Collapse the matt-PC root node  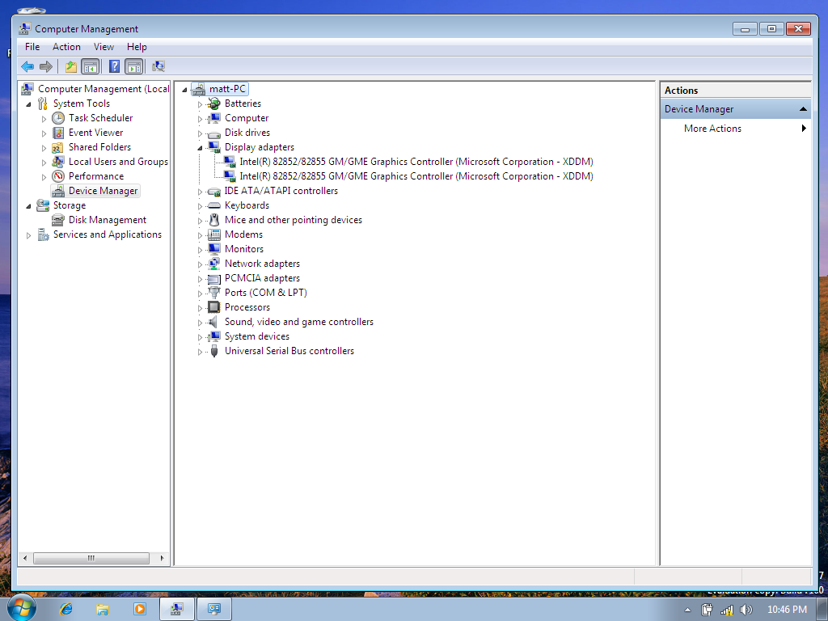click(x=185, y=90)
